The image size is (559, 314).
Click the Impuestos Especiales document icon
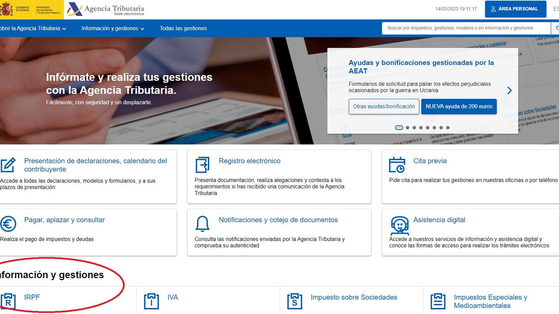438,301
